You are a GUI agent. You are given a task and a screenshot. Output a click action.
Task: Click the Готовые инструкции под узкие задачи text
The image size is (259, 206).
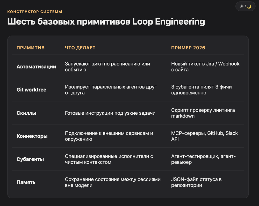point(110,113)
